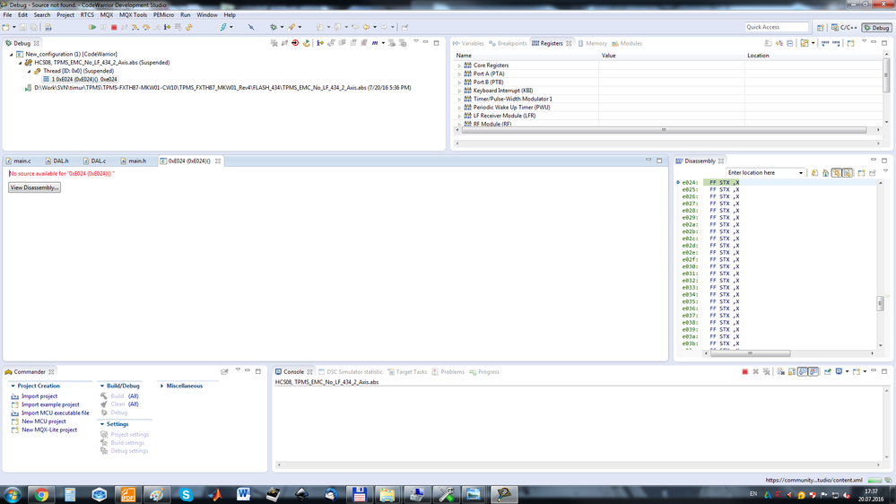This screenshot has height=504, width=896.
Task: Expand Timer/Pulse-Width Modulator 1 registers
Action: click(x=459, y=100)
